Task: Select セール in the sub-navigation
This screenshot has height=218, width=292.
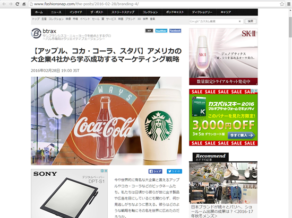Action: pos(96,19)
